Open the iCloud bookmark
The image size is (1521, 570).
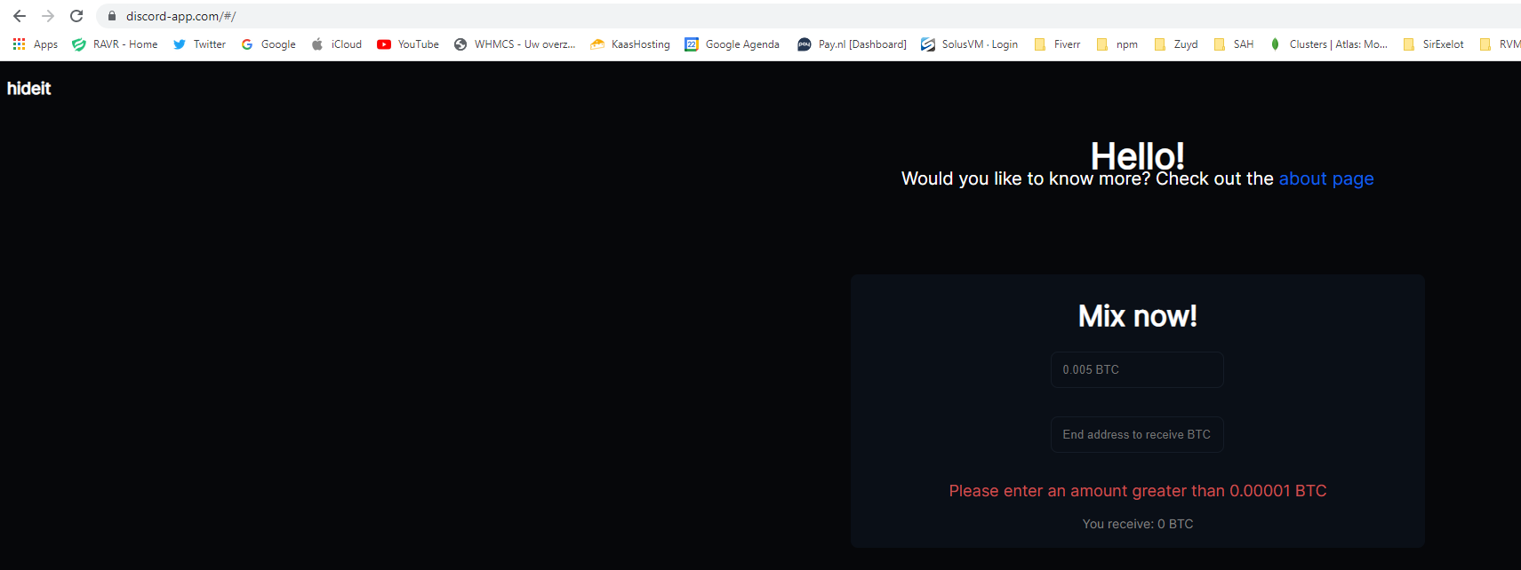[x=337, y=44]
